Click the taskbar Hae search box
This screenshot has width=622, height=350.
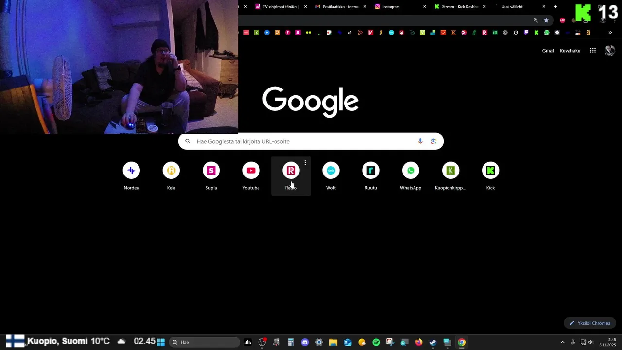(x=204, y=342)
